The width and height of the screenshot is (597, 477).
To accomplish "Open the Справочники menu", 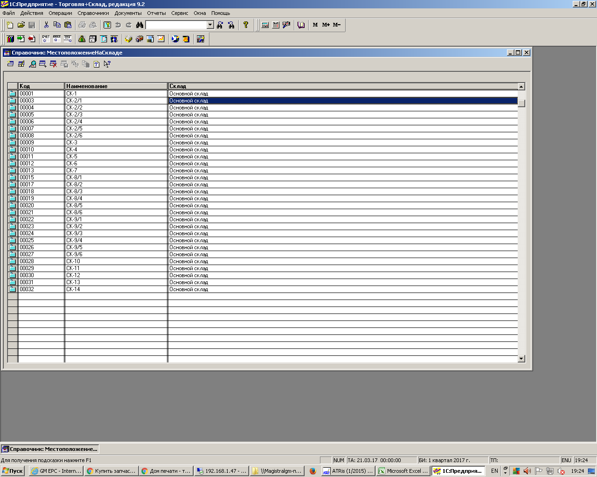I will [x=93, y=13].
